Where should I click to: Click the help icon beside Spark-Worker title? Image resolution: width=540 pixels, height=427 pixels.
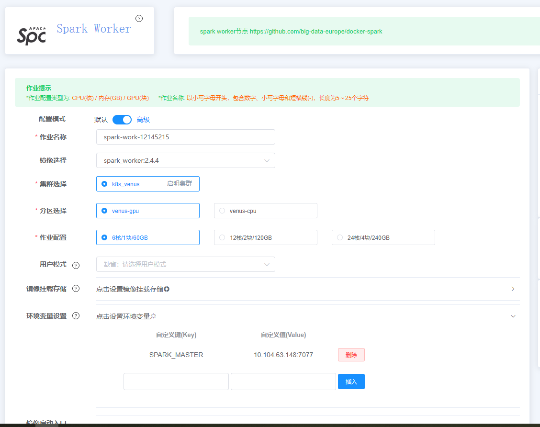(139, 19)
